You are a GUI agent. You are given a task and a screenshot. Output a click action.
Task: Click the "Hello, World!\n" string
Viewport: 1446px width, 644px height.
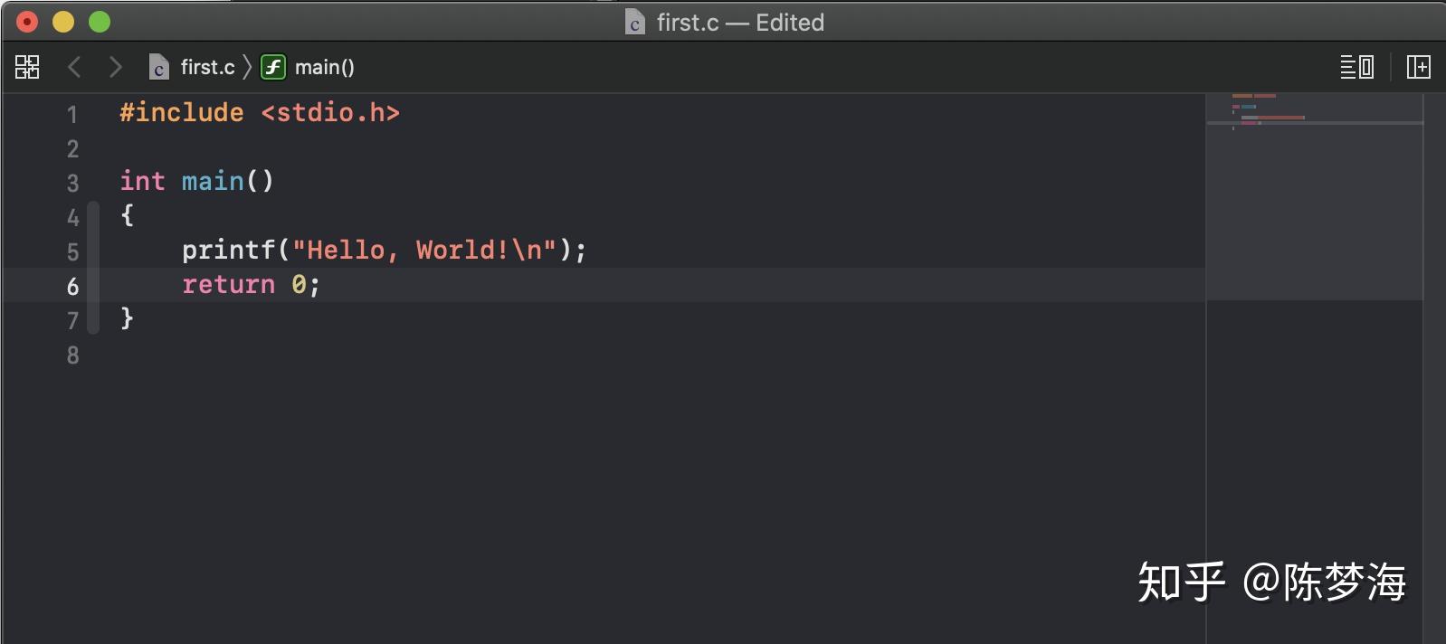point(424,250)
